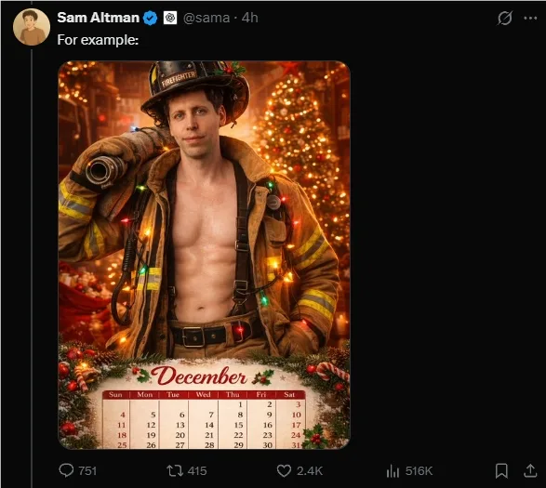Click the Grok explain-post icon
This screenshot has height=488, width=546.
point(504,18)
